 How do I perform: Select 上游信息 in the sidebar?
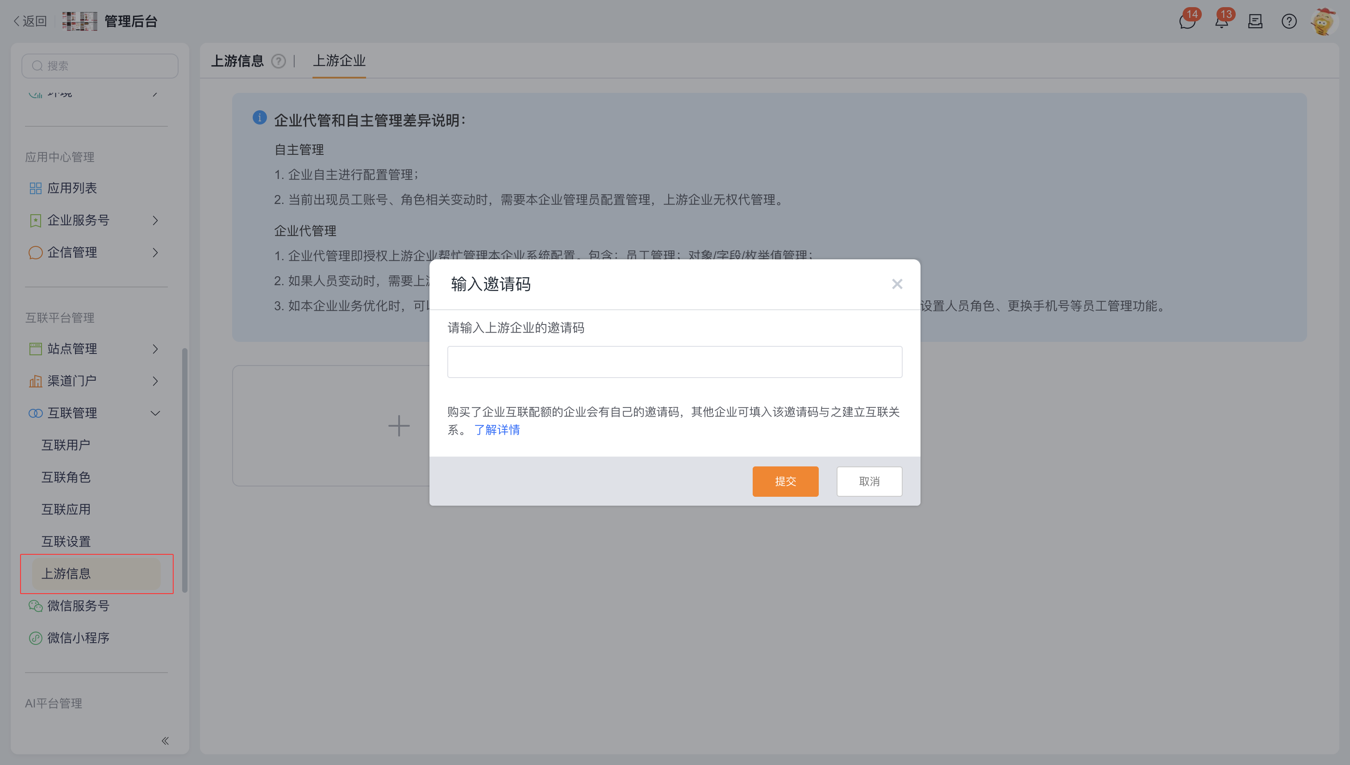(96, 573)
